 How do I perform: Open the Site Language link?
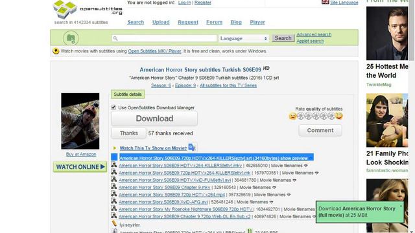pos(344,3)
